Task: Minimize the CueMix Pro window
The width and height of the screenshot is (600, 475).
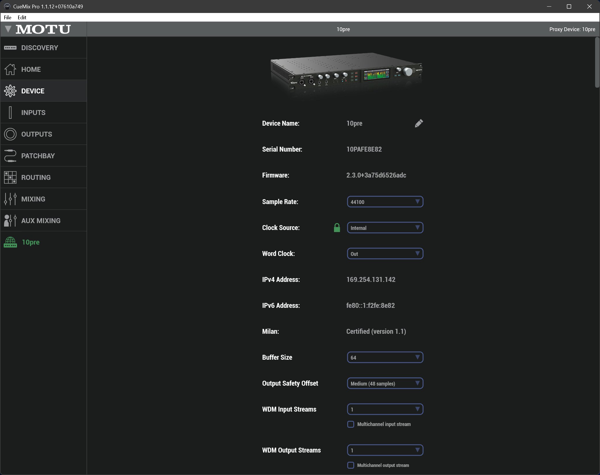Action: [549, 6]
